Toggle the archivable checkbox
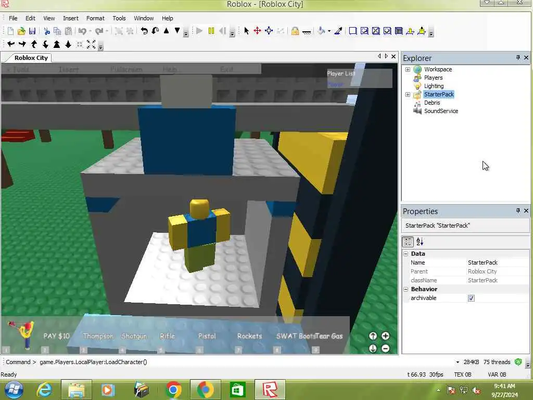This screenshot has height=400, width=533. click(x=471, y=298)
